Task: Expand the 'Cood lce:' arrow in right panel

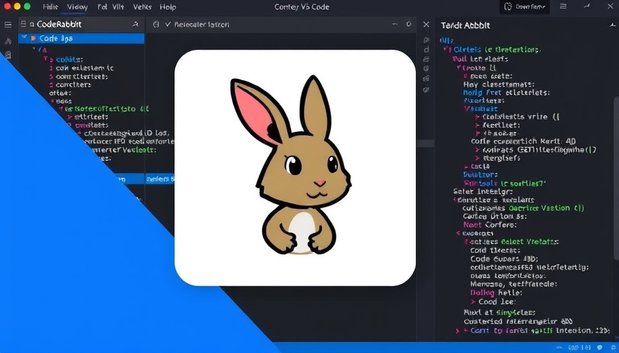Action: 473,302
